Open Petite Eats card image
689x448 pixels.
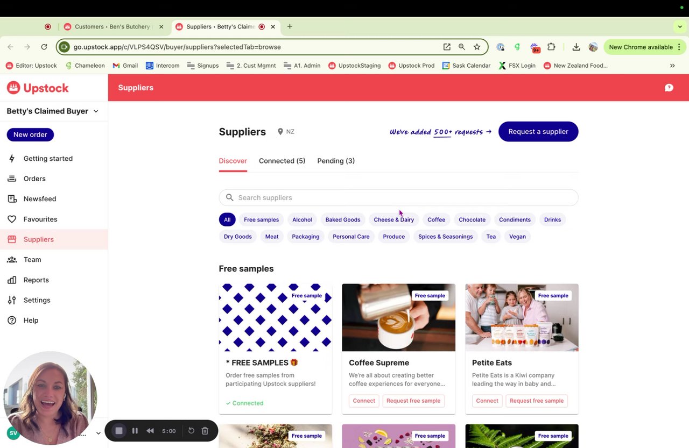[522, 317]
